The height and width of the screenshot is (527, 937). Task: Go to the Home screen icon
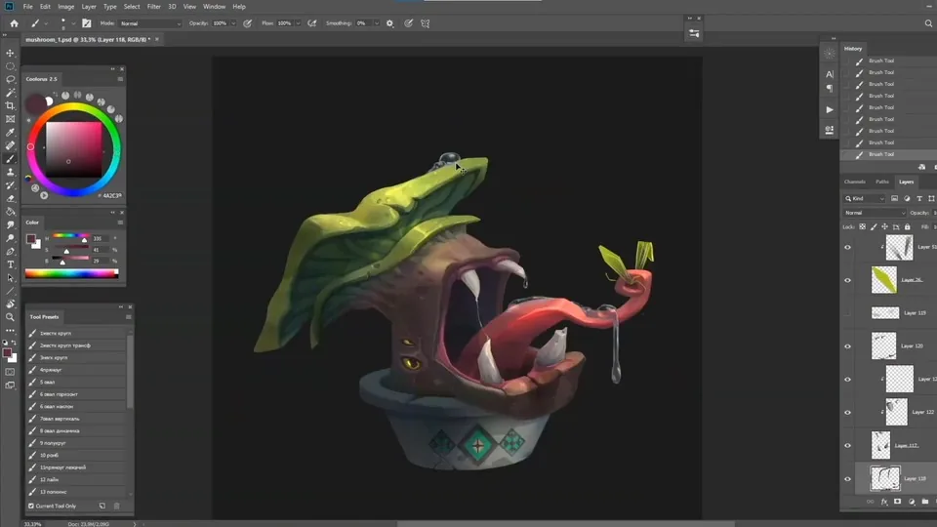14,23
